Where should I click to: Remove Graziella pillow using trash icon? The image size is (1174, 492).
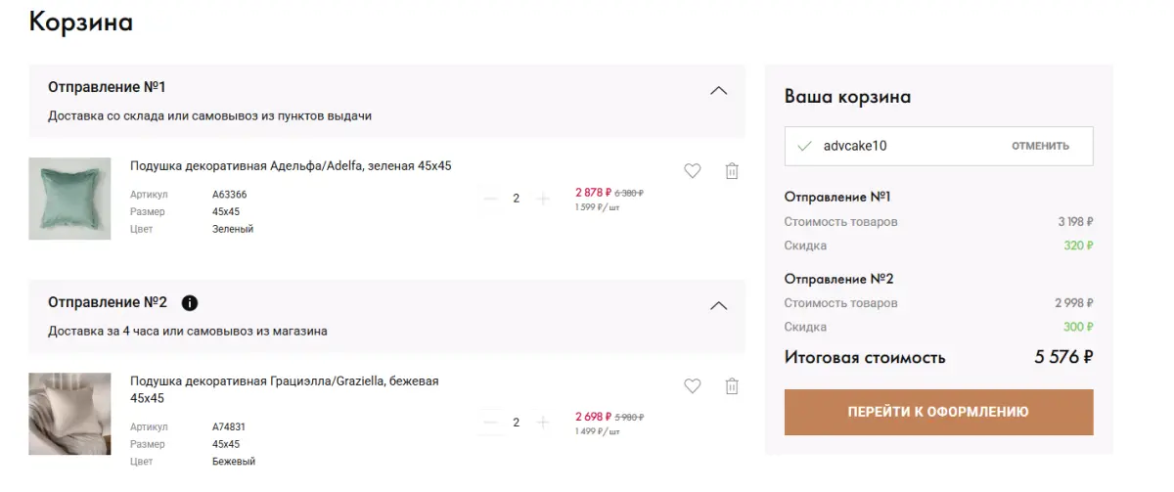coord(732,386)
